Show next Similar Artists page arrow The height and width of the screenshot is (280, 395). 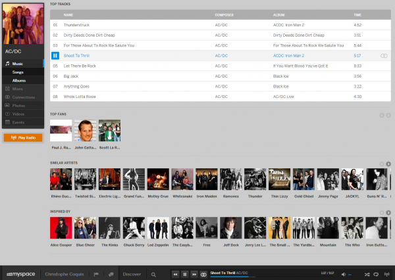tap(388, 164)
